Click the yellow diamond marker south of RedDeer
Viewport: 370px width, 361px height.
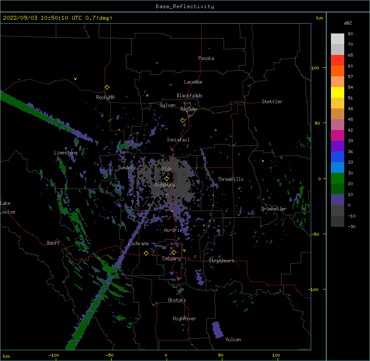point(183,120)
